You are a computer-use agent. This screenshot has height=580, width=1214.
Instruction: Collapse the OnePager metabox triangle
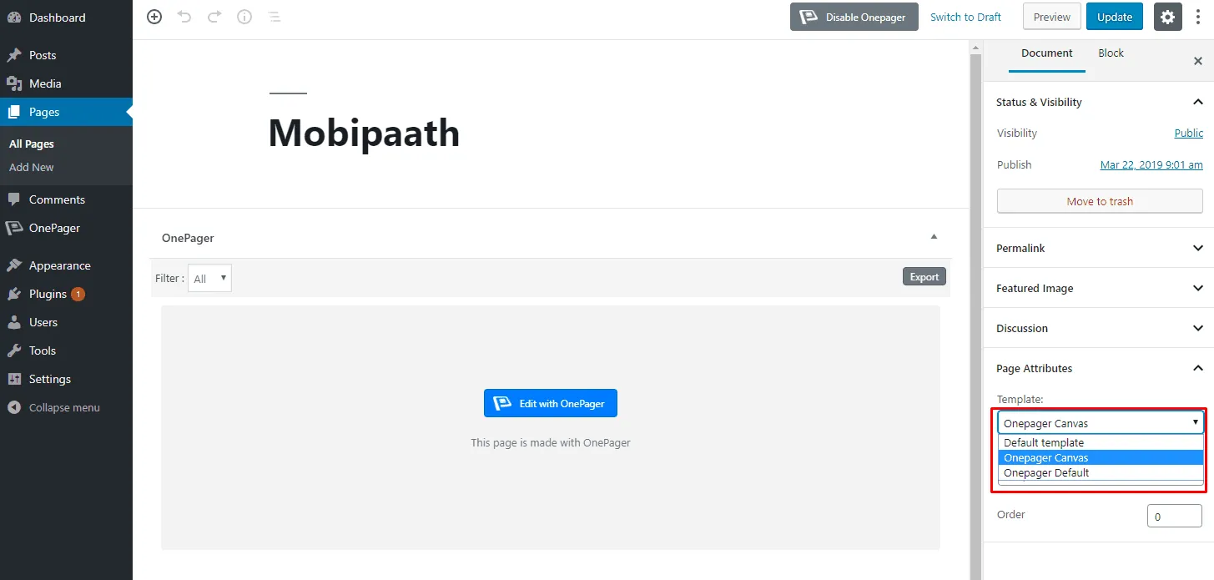934,237
